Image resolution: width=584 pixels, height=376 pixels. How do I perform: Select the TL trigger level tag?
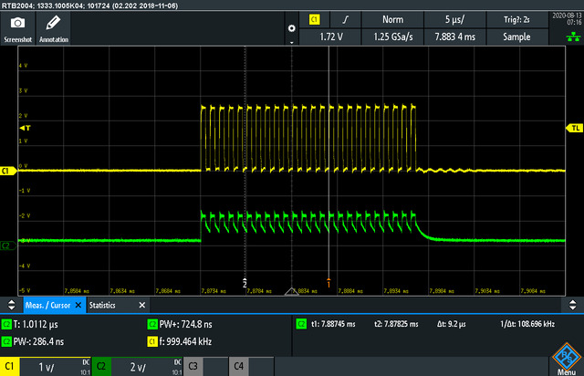(574, 128)
